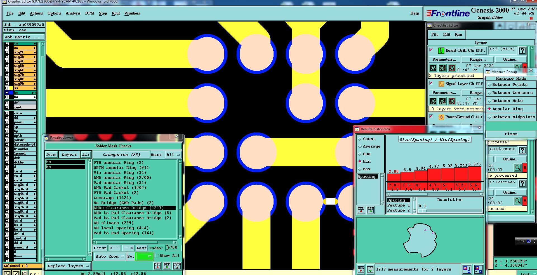The image size is (537, 275).
Task: Click results magnifier icon in Silkscreen check
Action: pyautogui.click(x=518, y=201)
